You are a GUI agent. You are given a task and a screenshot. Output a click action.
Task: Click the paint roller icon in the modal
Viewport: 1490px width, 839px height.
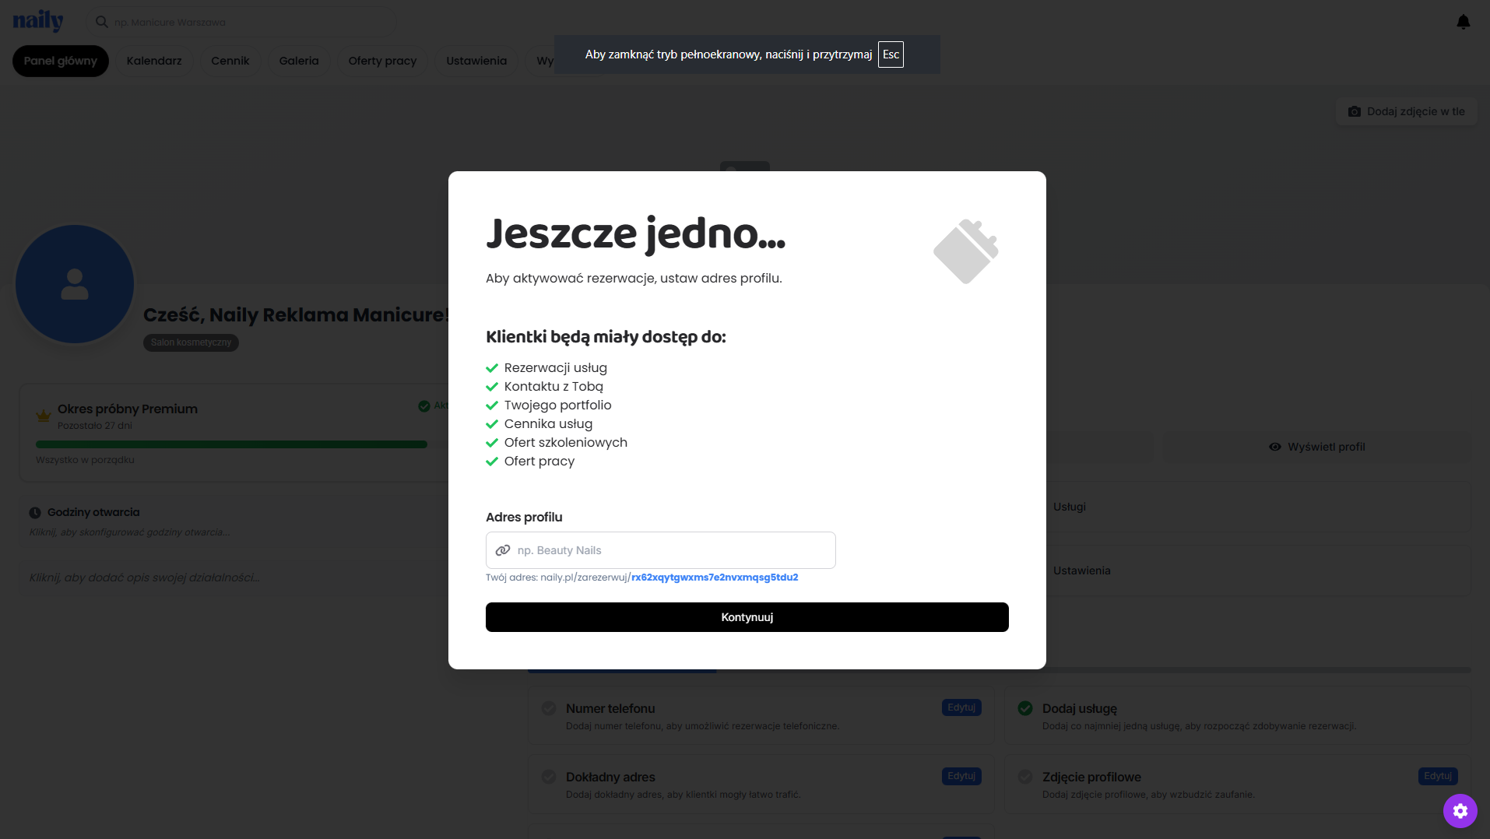965,251
